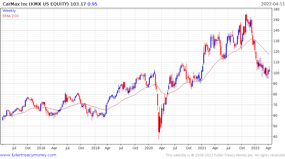Screen dimensions: 285x159
Task: Click the 130 price axis label
Action: (x=276, y=41)
